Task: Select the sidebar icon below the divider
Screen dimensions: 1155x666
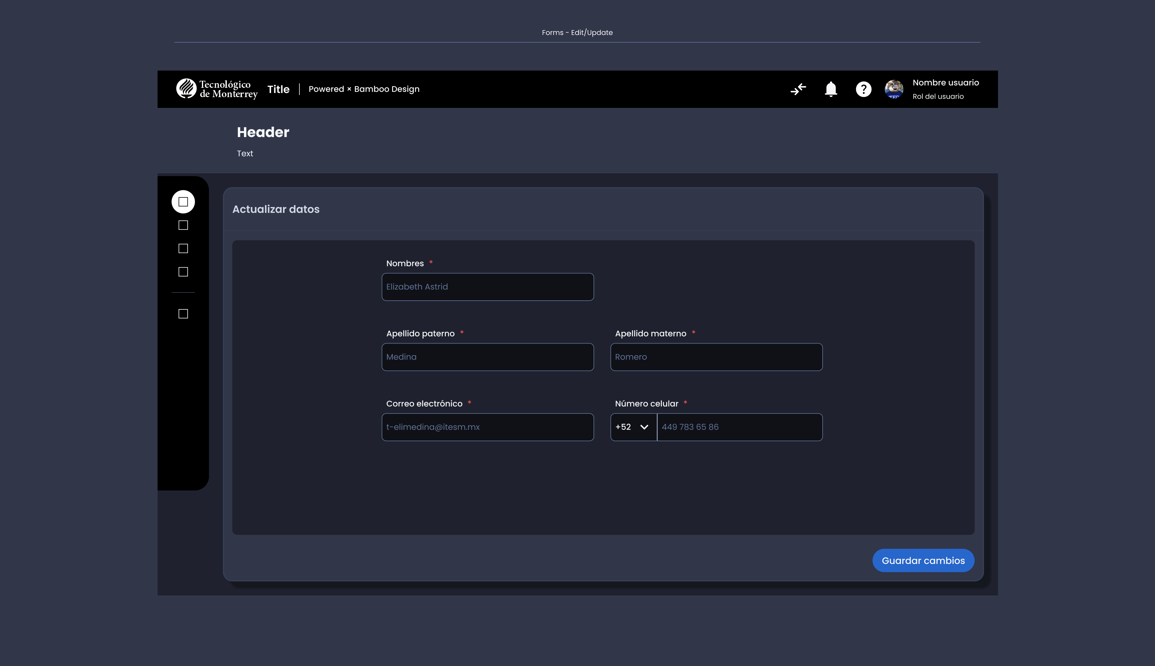Action: pos(183,314)
